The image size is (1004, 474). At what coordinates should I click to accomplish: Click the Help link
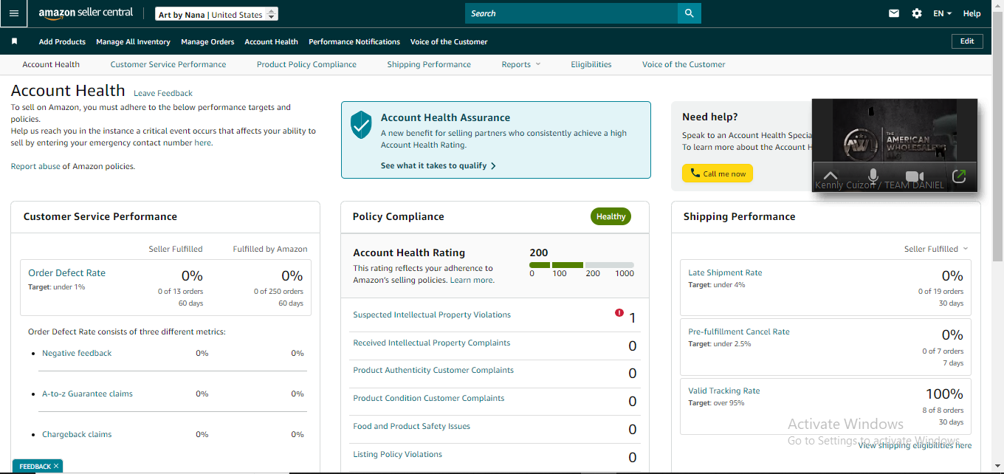coord(972,13)
